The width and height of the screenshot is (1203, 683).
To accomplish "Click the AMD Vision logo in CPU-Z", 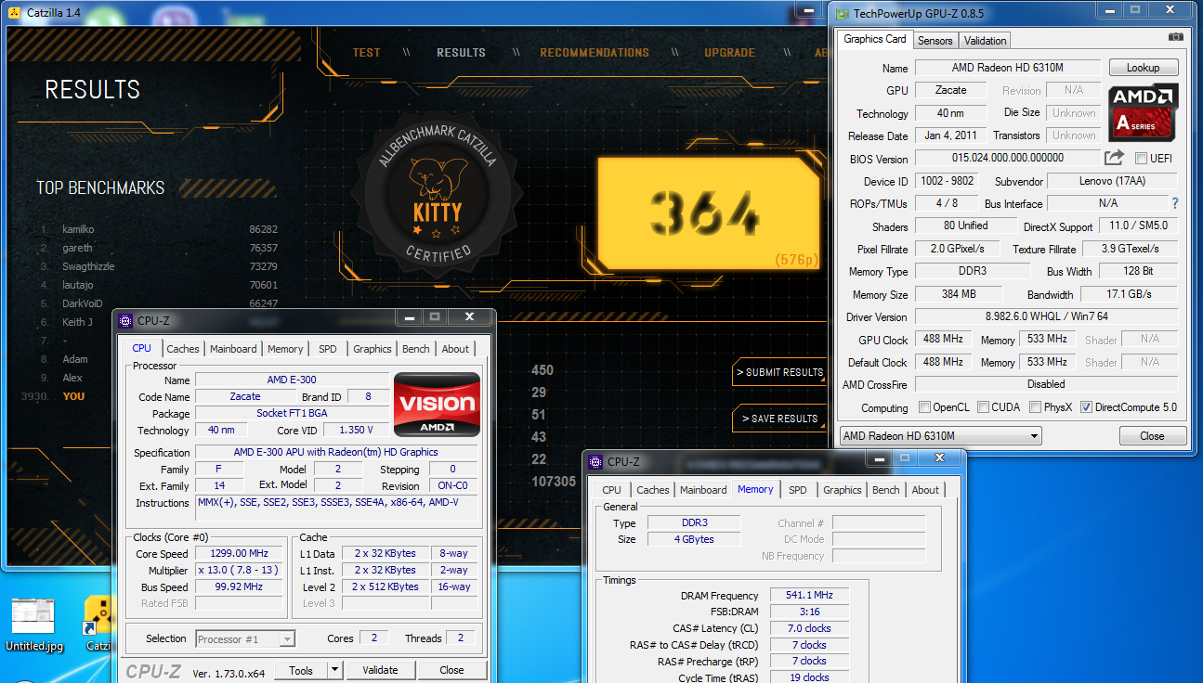I will tap(437, 405).
